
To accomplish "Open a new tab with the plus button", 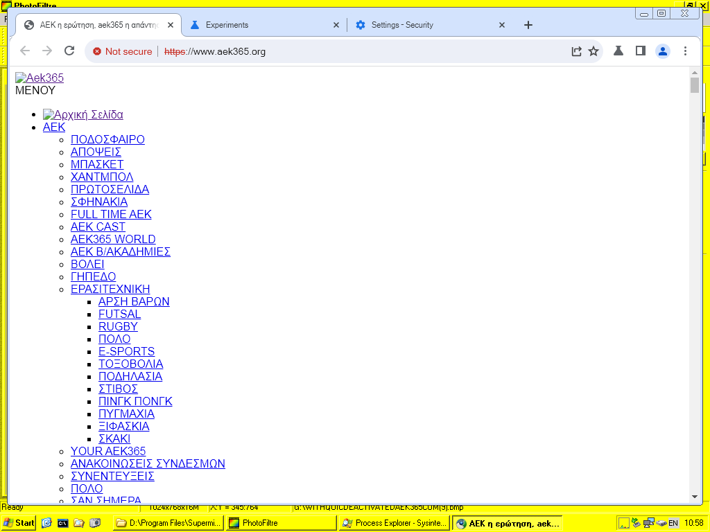I will point(528,25).
